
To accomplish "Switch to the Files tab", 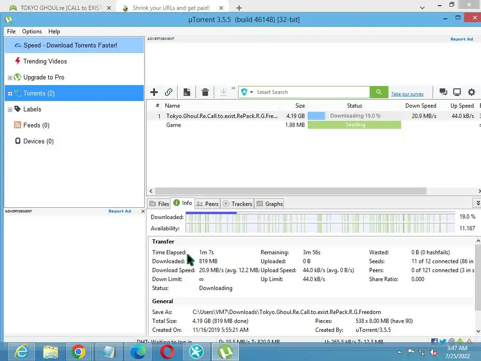I will coord(159,204).
